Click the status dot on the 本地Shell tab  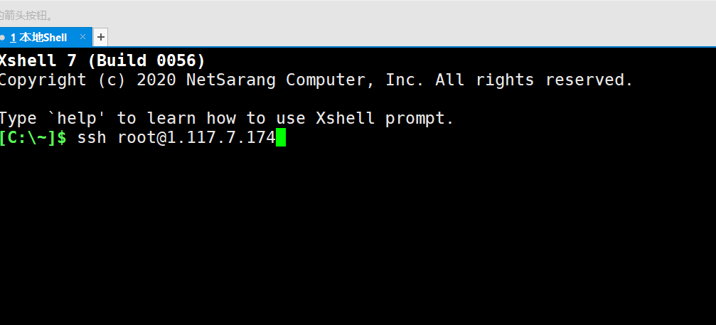2,38
